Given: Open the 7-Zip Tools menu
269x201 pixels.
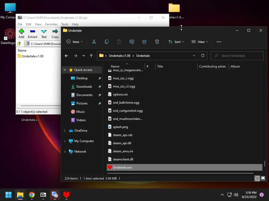Looking at the screenshot, I should point(65,24).
